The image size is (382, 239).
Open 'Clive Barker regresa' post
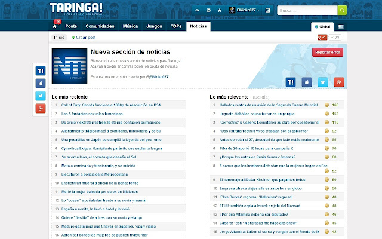[256, 197]
